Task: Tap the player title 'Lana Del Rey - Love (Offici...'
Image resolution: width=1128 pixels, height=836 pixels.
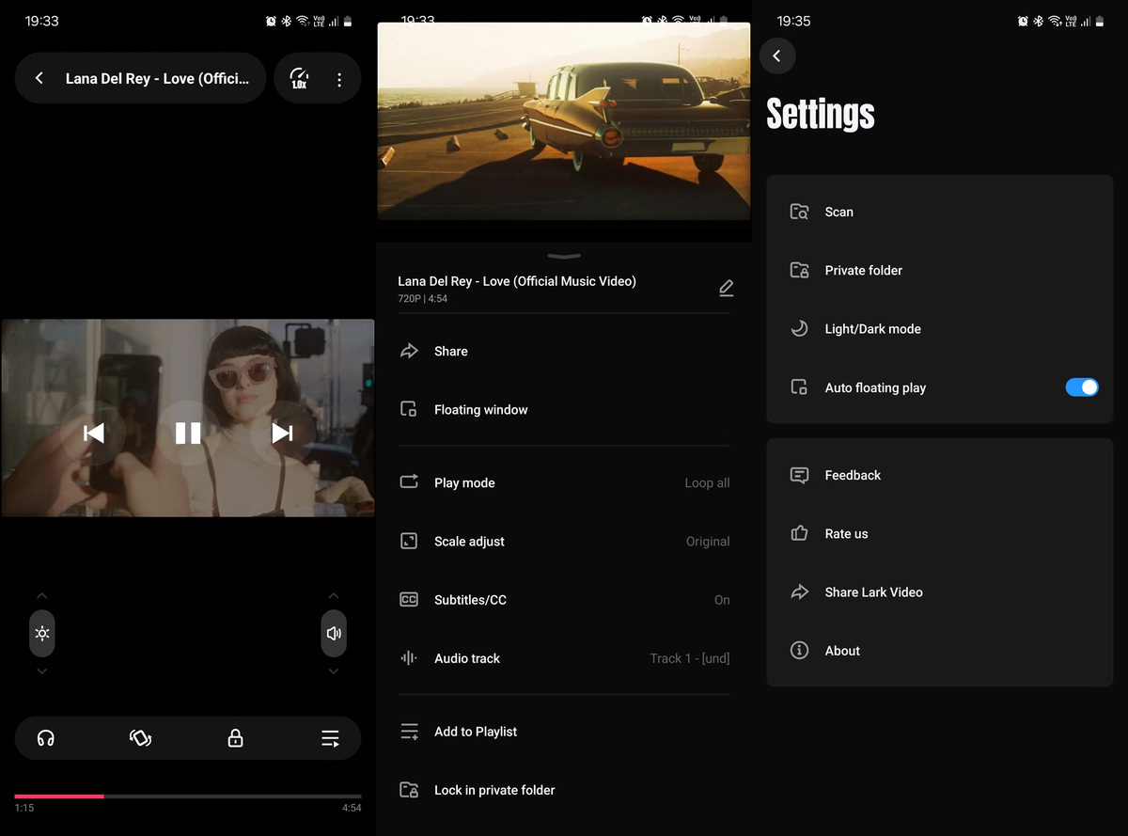Action: point(157,79)
